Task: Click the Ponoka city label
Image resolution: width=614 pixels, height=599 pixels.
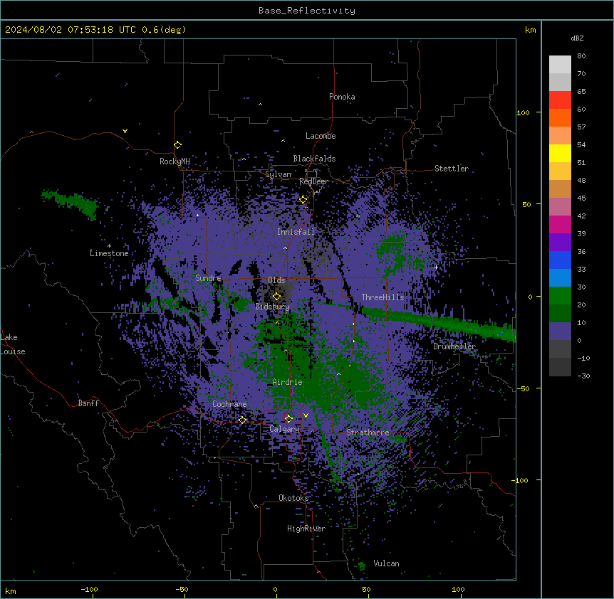Action: [342, 97]
